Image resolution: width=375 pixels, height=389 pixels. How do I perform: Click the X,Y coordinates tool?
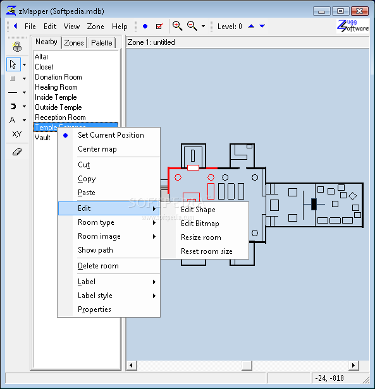[16, 135]
